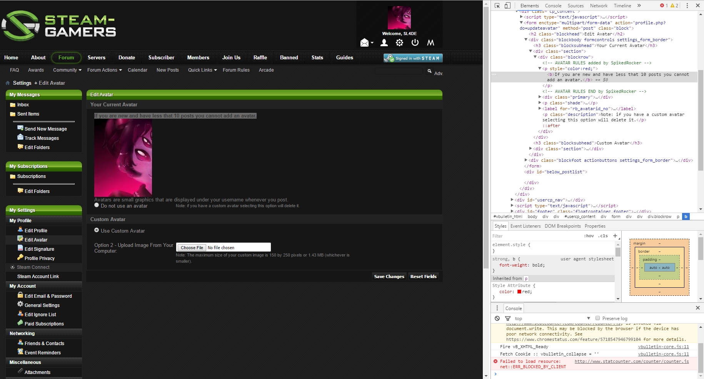This screenshot has width=704, height=379.
Task: Close the DevTools panel
Action: pyautogui.click(x=698, y=5)
